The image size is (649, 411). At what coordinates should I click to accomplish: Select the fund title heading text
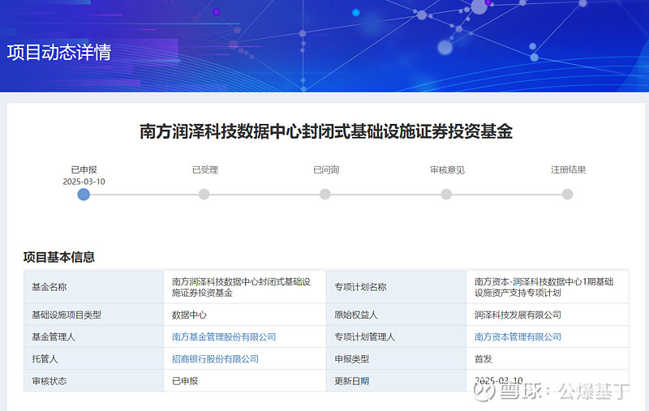click(x=326, y=131)
